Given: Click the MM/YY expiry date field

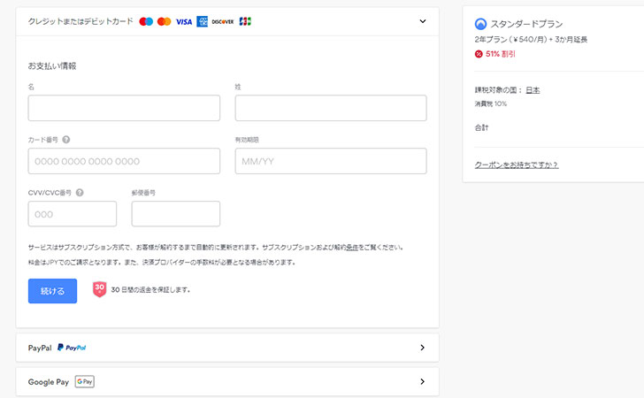Looking at the screenshot, I should coord(331,161).
